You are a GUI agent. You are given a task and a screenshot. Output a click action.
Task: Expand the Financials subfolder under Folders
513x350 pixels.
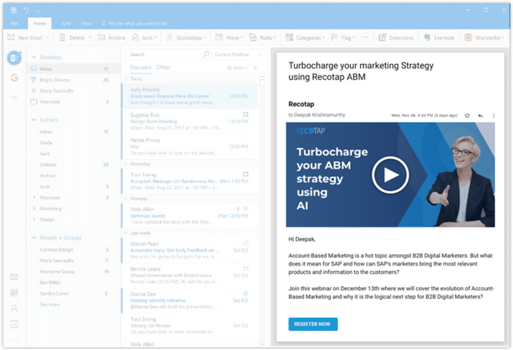pos(34,197)
